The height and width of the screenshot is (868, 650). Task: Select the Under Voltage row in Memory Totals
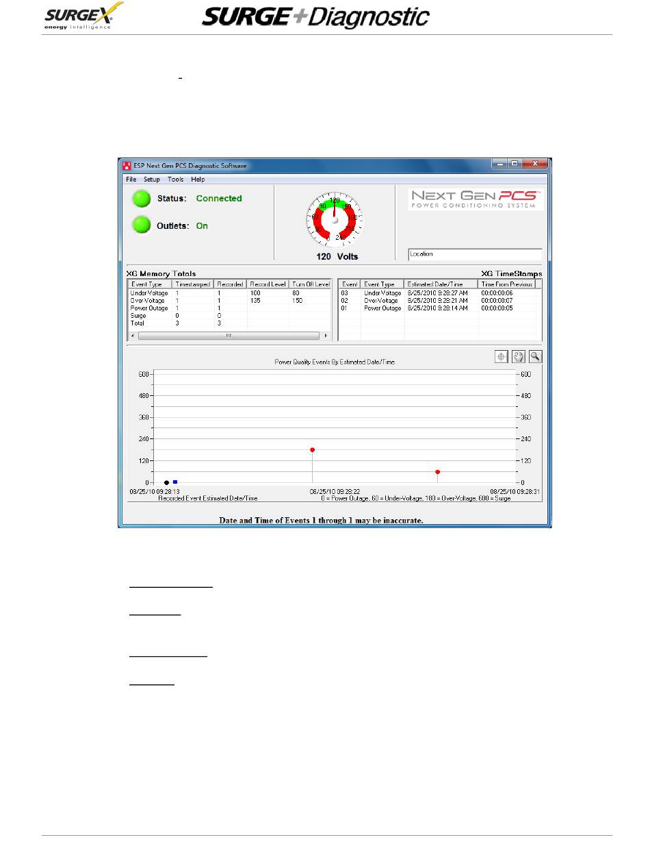(230, 293)
